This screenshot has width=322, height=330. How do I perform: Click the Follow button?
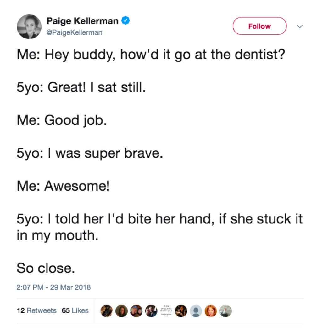click(260, 26)
